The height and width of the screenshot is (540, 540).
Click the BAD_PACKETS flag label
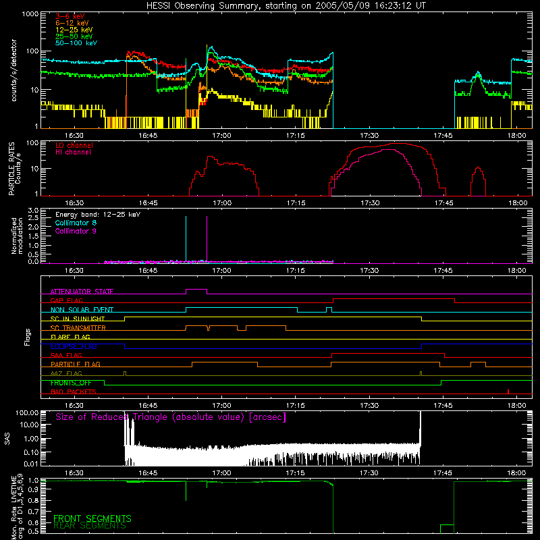(74, 391)
